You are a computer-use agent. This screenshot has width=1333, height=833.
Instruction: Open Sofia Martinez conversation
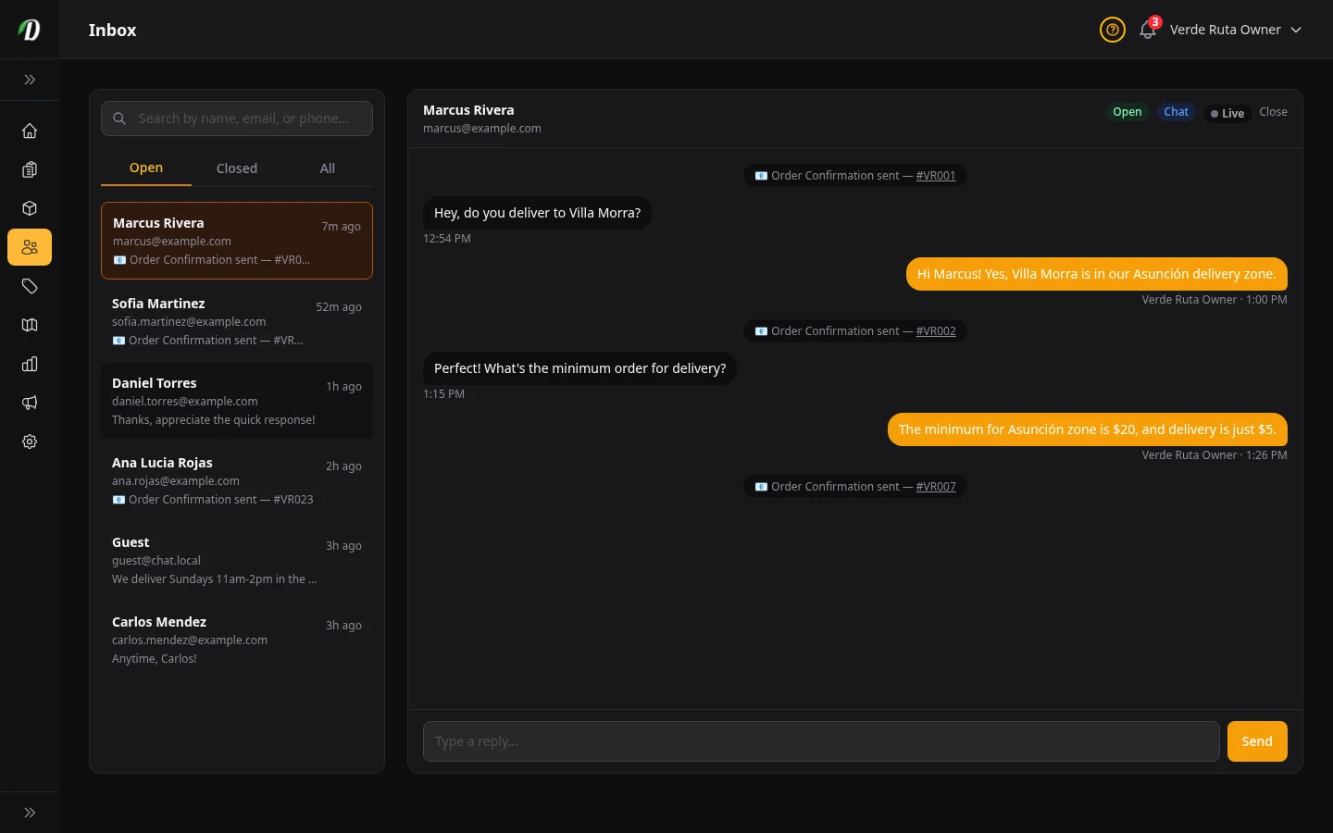[236, 321]
